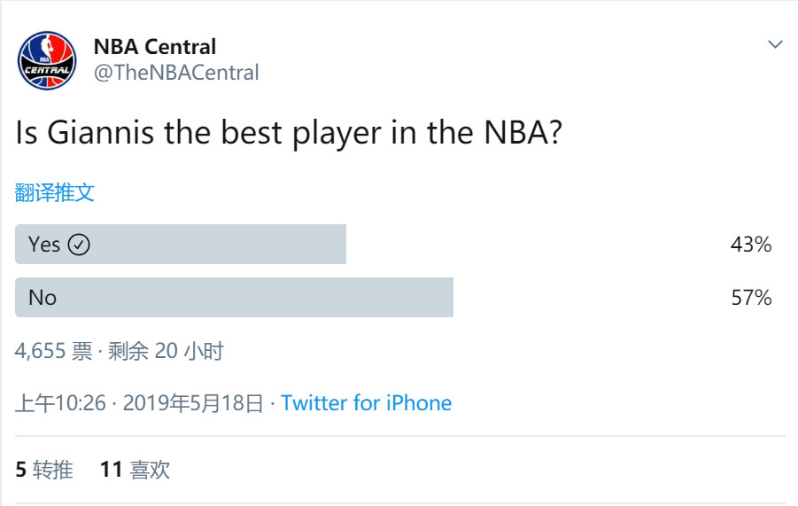Viewport: 798px width, 506px height.
Task: Click the 剩余 20 小时 remaining time
Action: pyautogui.click(x=166, y=351)
